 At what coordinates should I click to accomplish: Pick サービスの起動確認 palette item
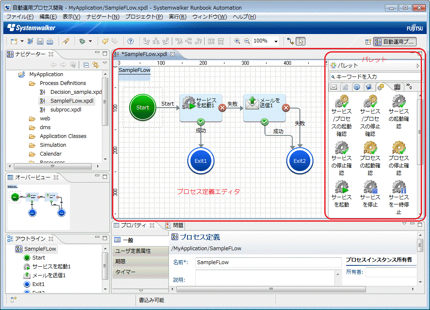399,112
